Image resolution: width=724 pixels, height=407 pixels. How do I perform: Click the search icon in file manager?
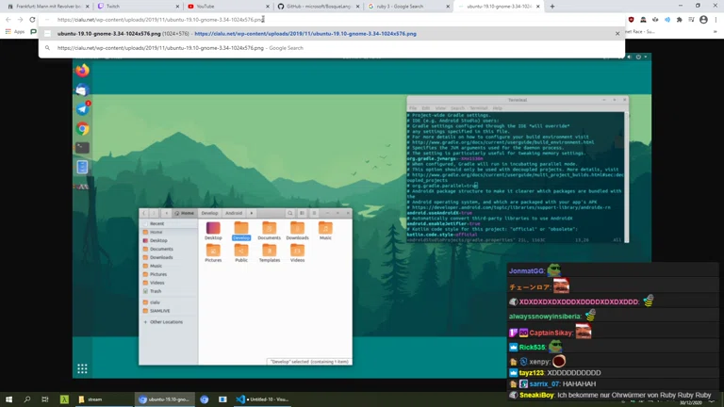(290, 213)
